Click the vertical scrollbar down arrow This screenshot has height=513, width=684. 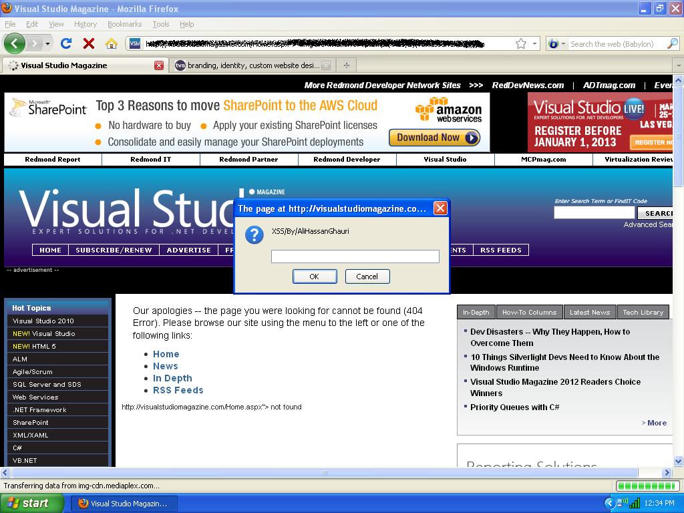click(679, 461)
